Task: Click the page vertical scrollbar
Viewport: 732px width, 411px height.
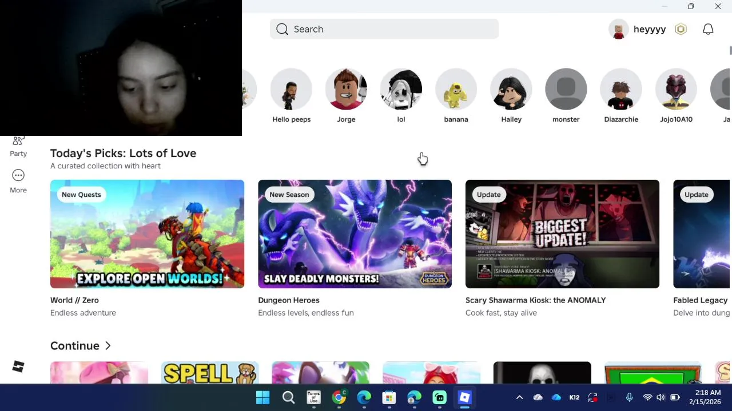Action: coord(730,50)
